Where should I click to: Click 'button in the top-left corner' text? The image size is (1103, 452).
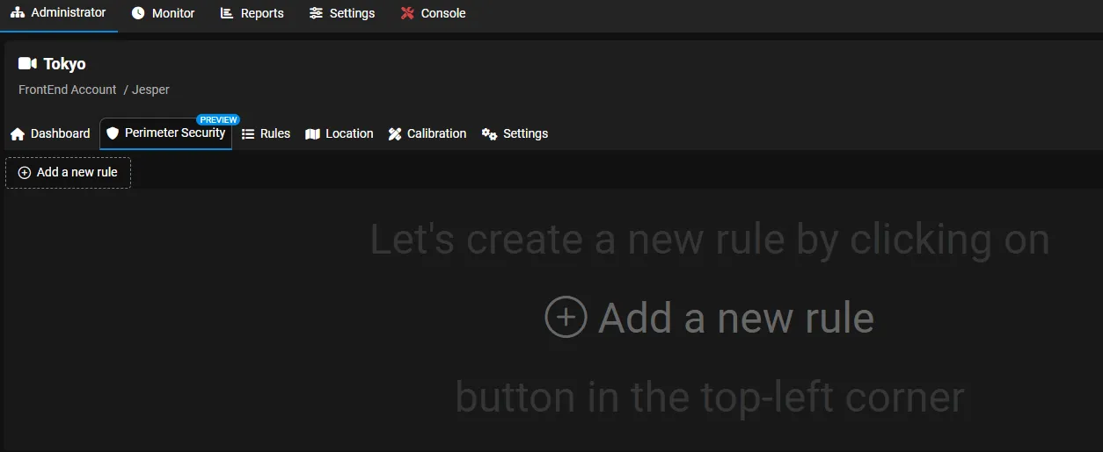pyautogui.click(x=710, y=397)
